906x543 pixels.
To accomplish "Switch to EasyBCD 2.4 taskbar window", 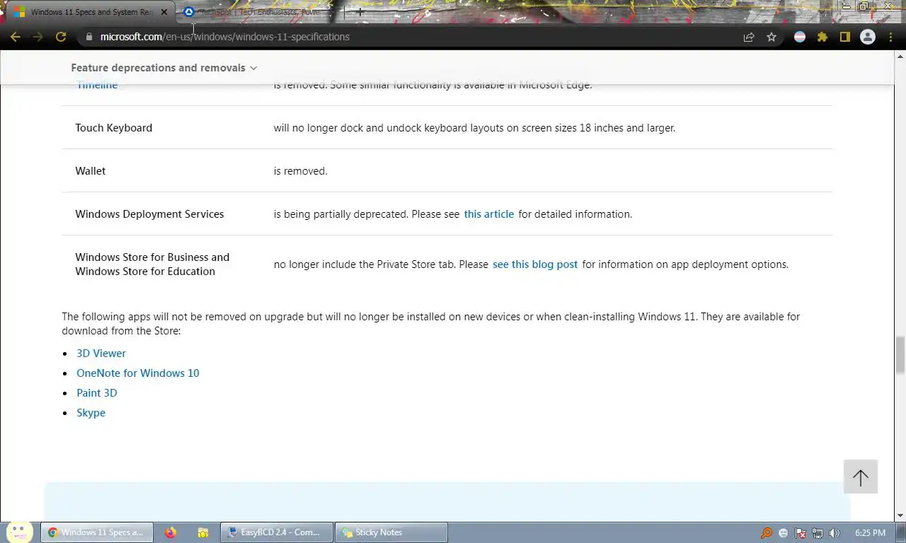I will coord(277,532).
